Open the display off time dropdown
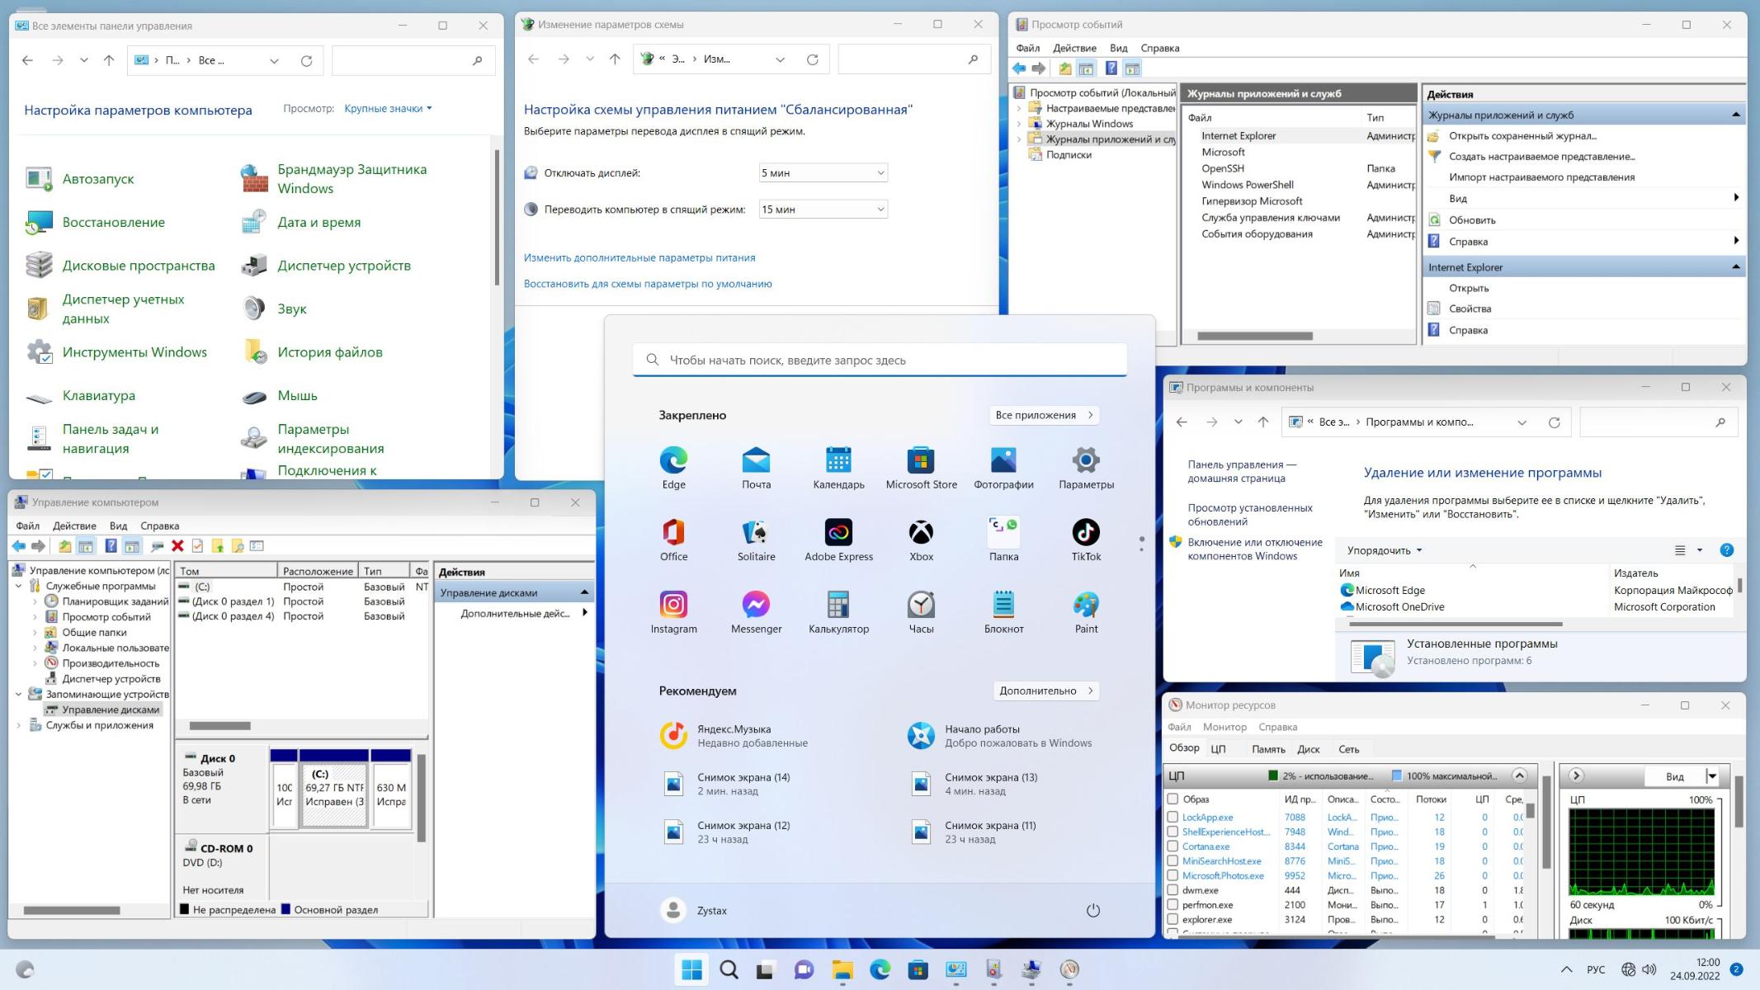1760x990 pixels. [x=823, y=173]
